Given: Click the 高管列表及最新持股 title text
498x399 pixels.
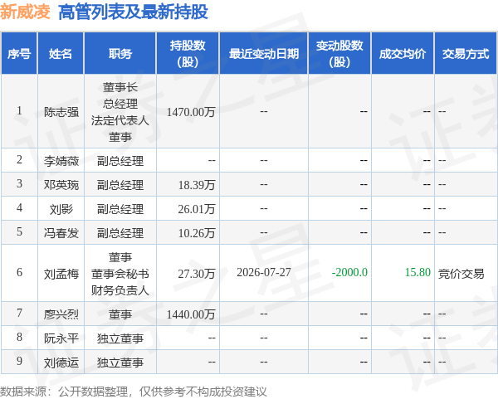Looking at the screenshot, I should coord(133,12).
